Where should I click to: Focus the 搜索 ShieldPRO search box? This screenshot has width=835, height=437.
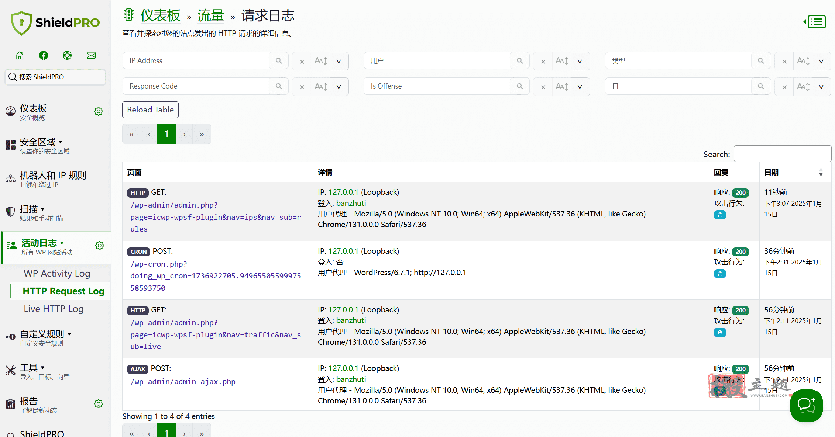(55, 77)
